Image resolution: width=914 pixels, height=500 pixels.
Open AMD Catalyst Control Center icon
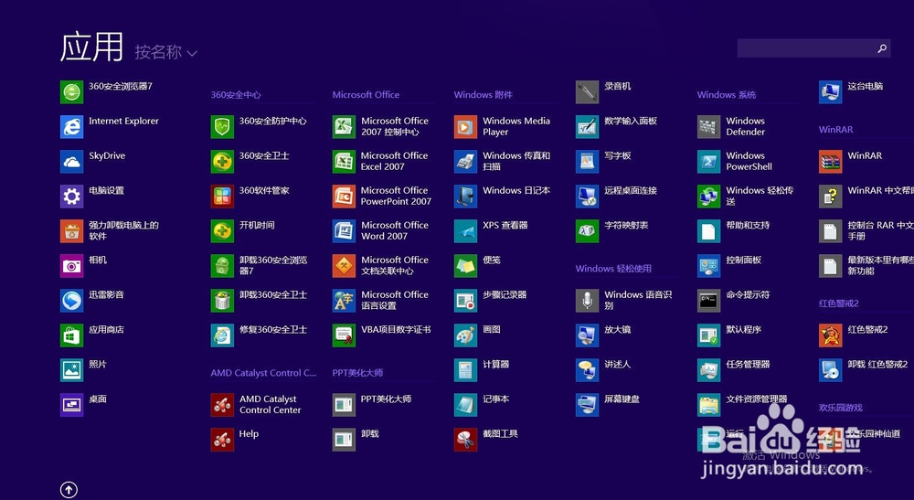pos(222,404)
